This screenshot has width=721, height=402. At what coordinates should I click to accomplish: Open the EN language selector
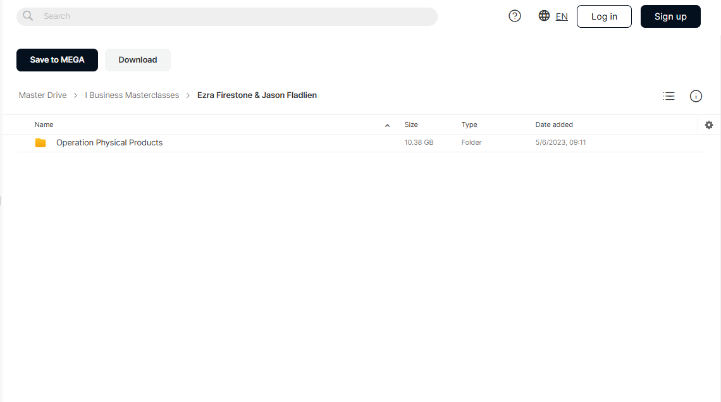562,16
